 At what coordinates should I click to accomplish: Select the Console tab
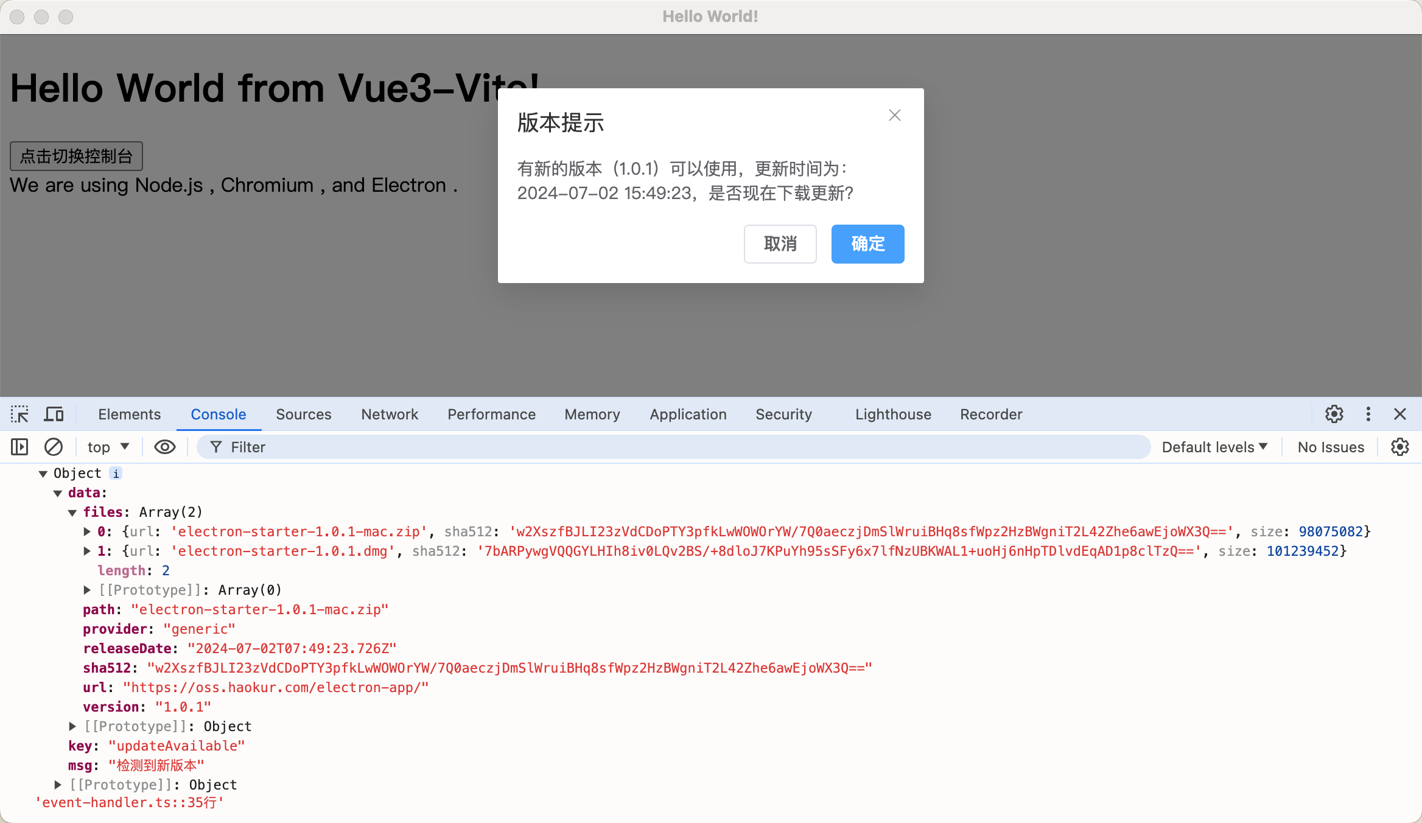219,415
